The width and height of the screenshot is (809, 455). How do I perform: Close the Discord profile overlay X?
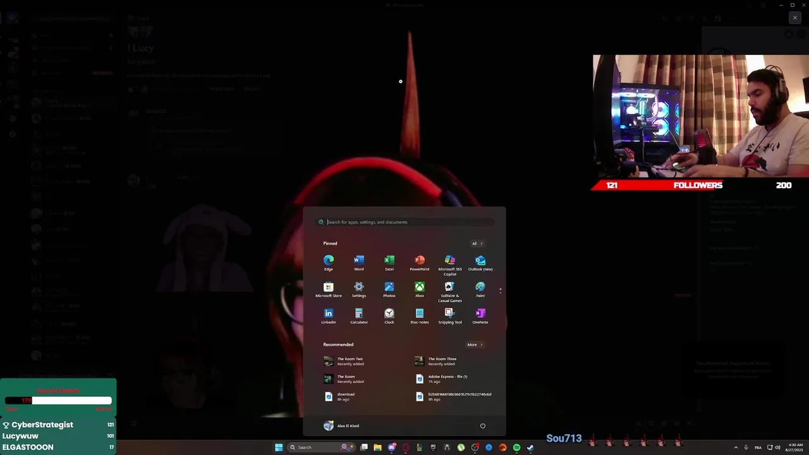point(795,18)
